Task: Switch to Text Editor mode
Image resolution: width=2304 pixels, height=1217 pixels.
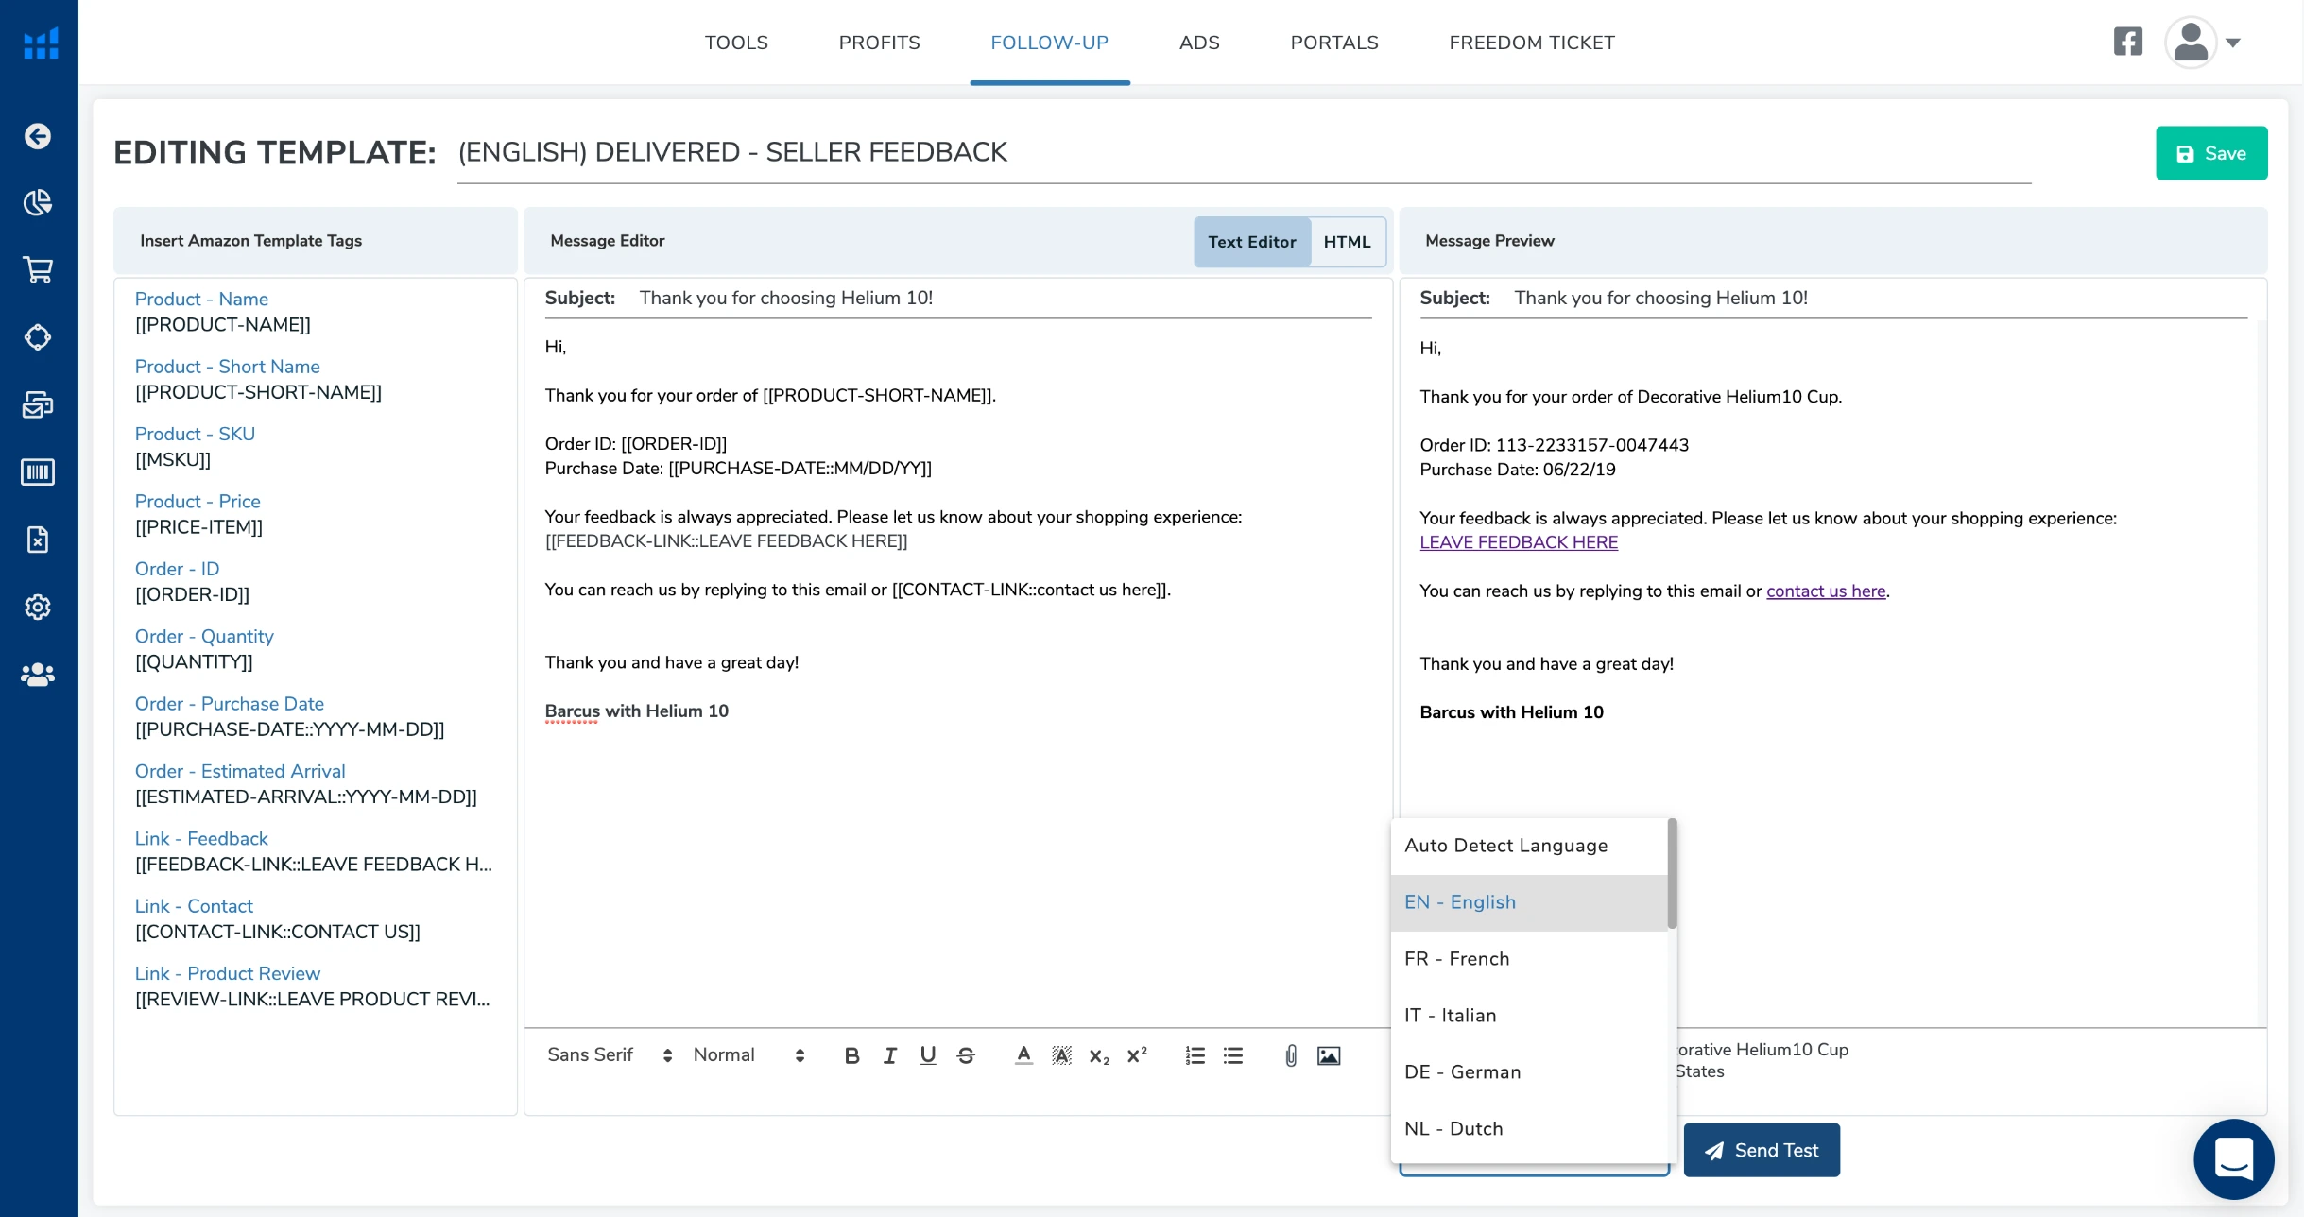Action: [x=1251, y=241]
